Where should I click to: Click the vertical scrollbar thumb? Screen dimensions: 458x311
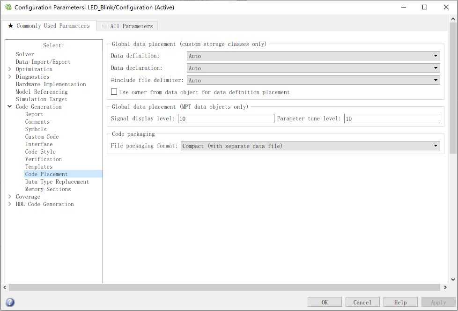click(x=453, y=88)
